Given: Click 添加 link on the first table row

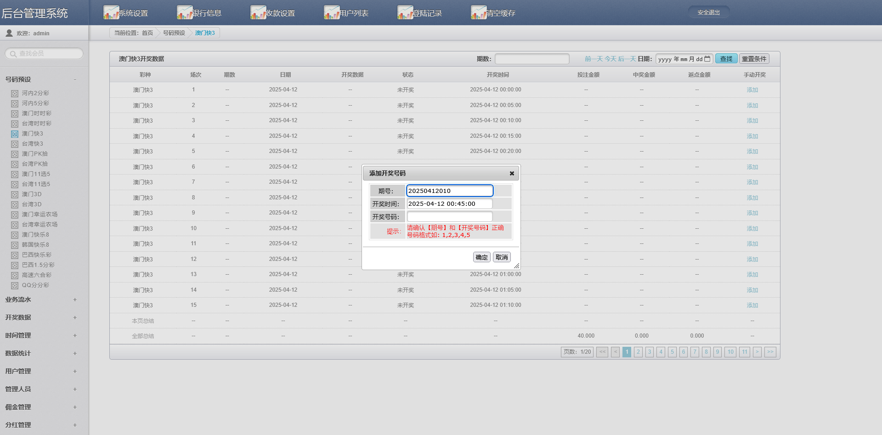Looking at the screenshot, I should point(752,90).
